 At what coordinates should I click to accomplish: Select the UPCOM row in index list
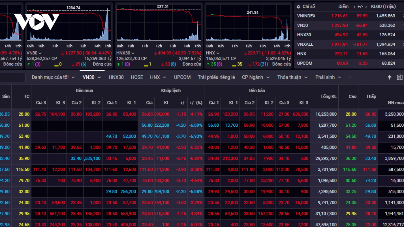click(x=349, y=63)
